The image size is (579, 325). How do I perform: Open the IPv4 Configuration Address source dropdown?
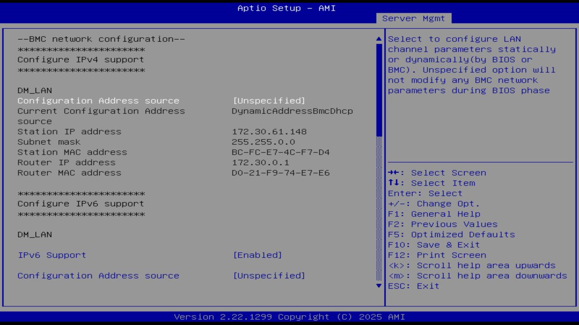[270, 100]
